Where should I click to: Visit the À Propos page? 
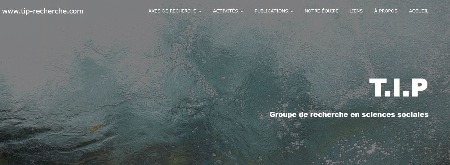click(386, 11)
